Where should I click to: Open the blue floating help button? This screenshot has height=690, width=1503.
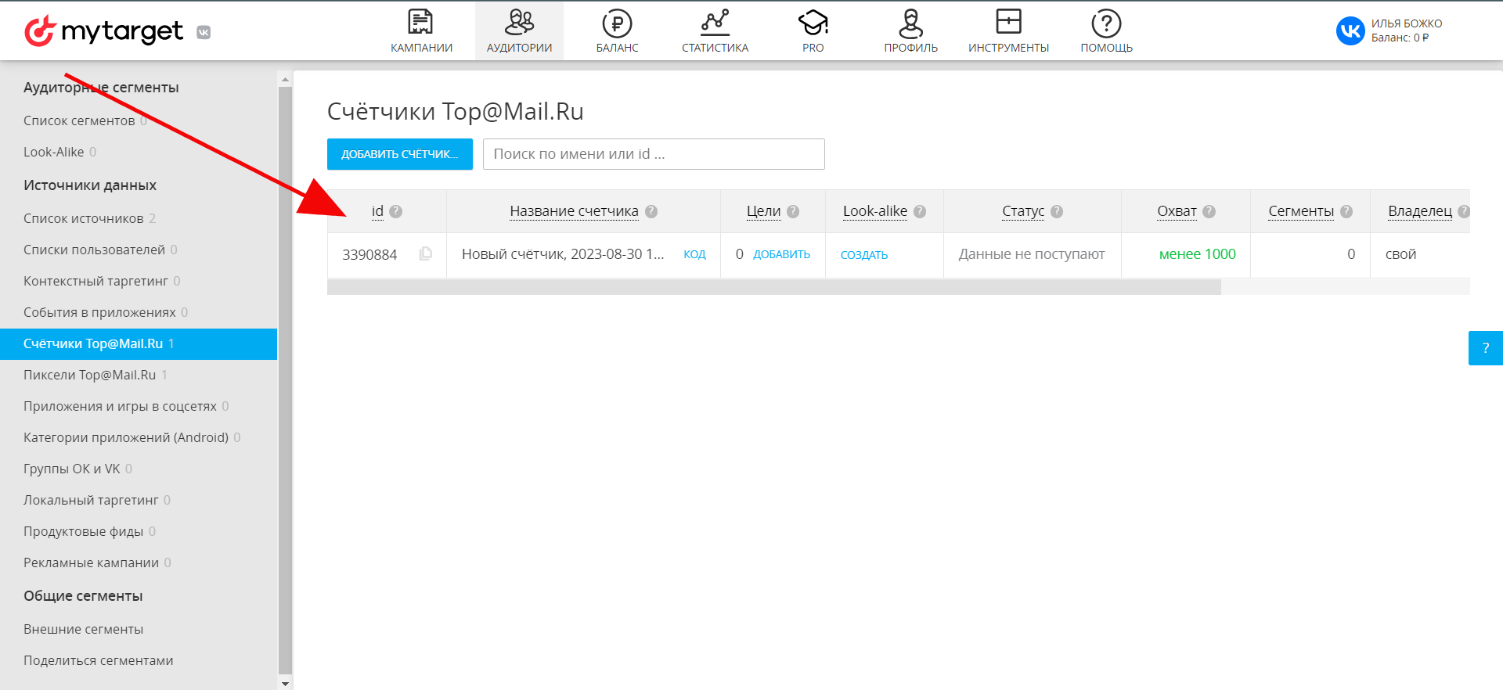(1486, 348)
